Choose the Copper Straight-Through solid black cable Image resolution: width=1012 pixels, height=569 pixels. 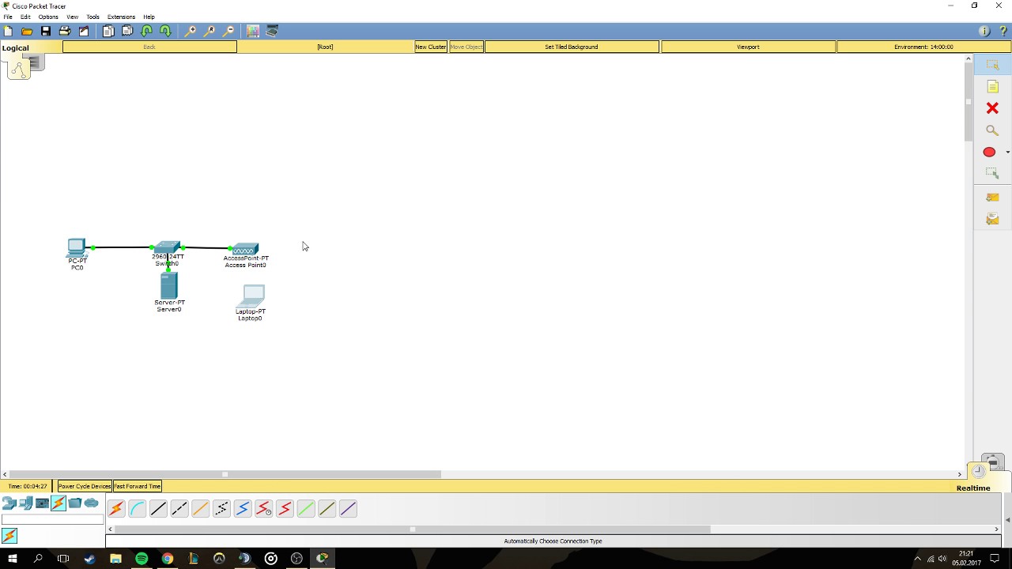158,509
